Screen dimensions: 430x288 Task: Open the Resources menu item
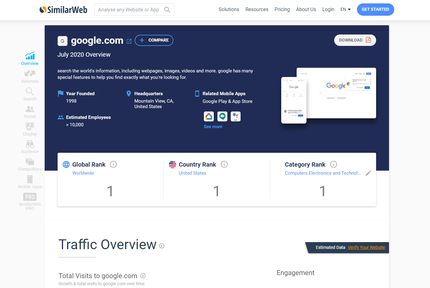pos(257,9)
